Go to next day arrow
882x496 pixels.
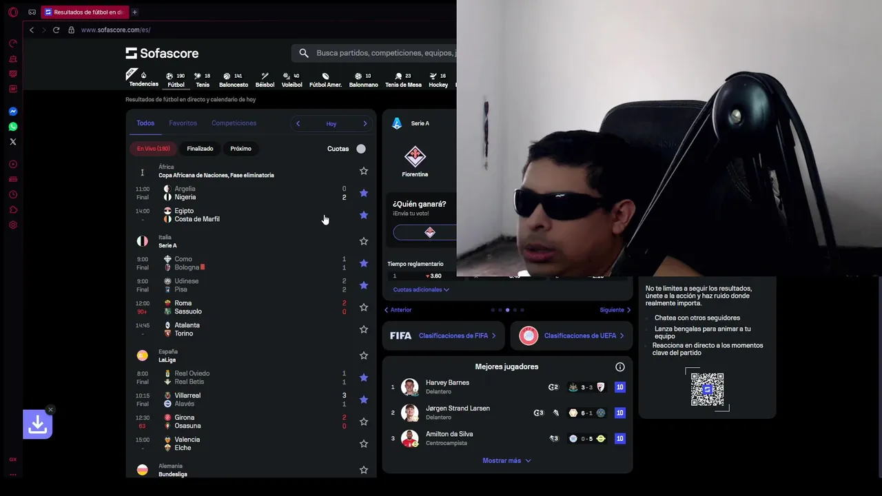point(365,123)
